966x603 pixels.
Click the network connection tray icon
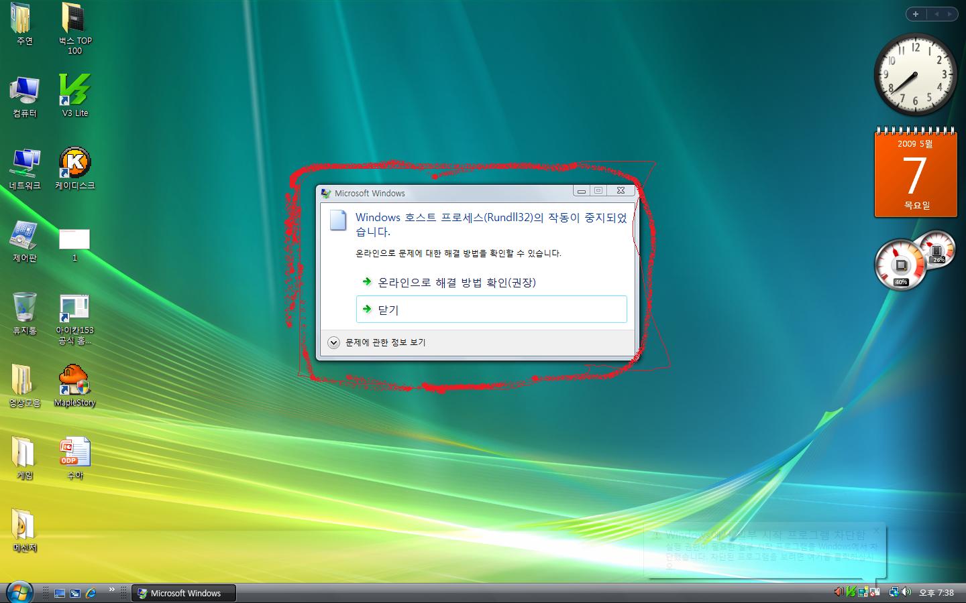pos(894,592)
